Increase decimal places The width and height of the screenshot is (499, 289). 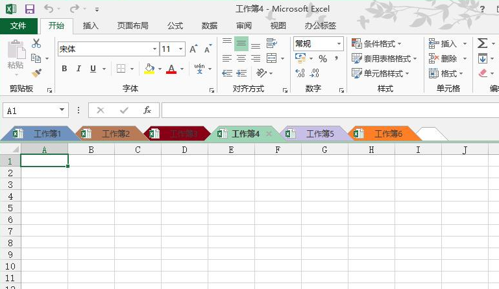coord(300,73)
